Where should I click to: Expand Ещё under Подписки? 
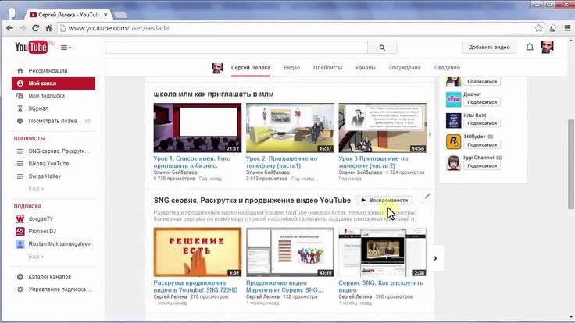pyautogui.click(x=35, y=255)
